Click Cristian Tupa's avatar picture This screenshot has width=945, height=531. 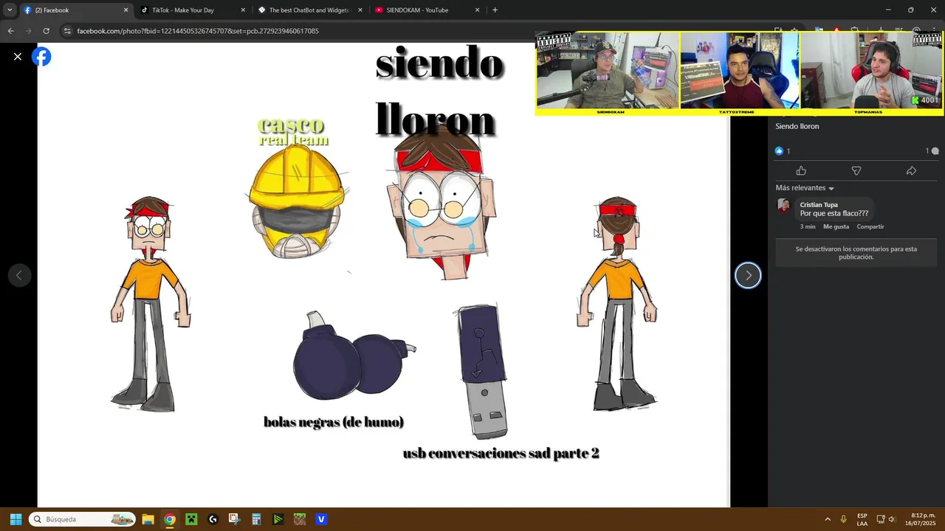coord(784,206)
